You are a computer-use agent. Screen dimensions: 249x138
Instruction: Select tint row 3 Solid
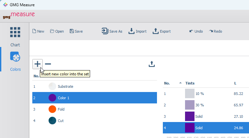tap(206, 116)
